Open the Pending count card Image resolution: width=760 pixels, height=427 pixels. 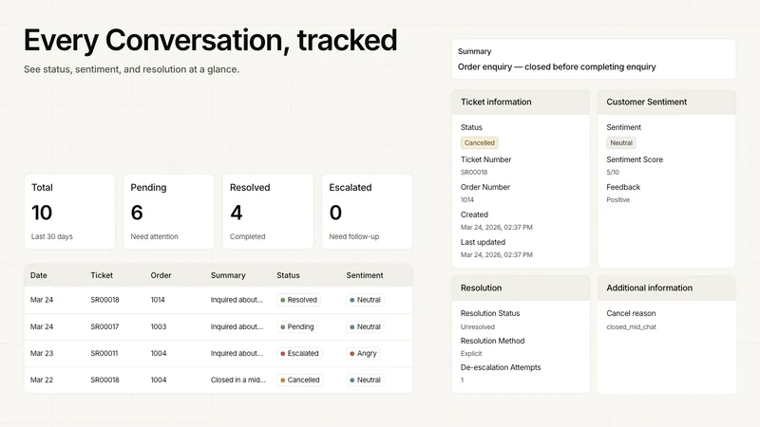(x=169, y=212)
